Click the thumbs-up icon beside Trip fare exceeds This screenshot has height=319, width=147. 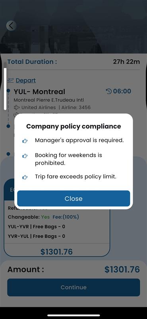tap(25, 177)
